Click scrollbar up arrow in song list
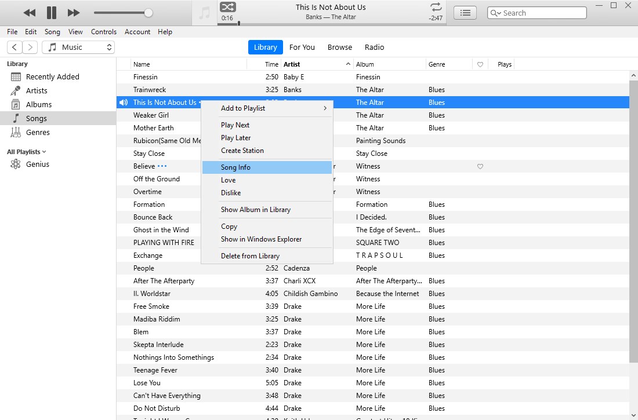 point(633,75)
